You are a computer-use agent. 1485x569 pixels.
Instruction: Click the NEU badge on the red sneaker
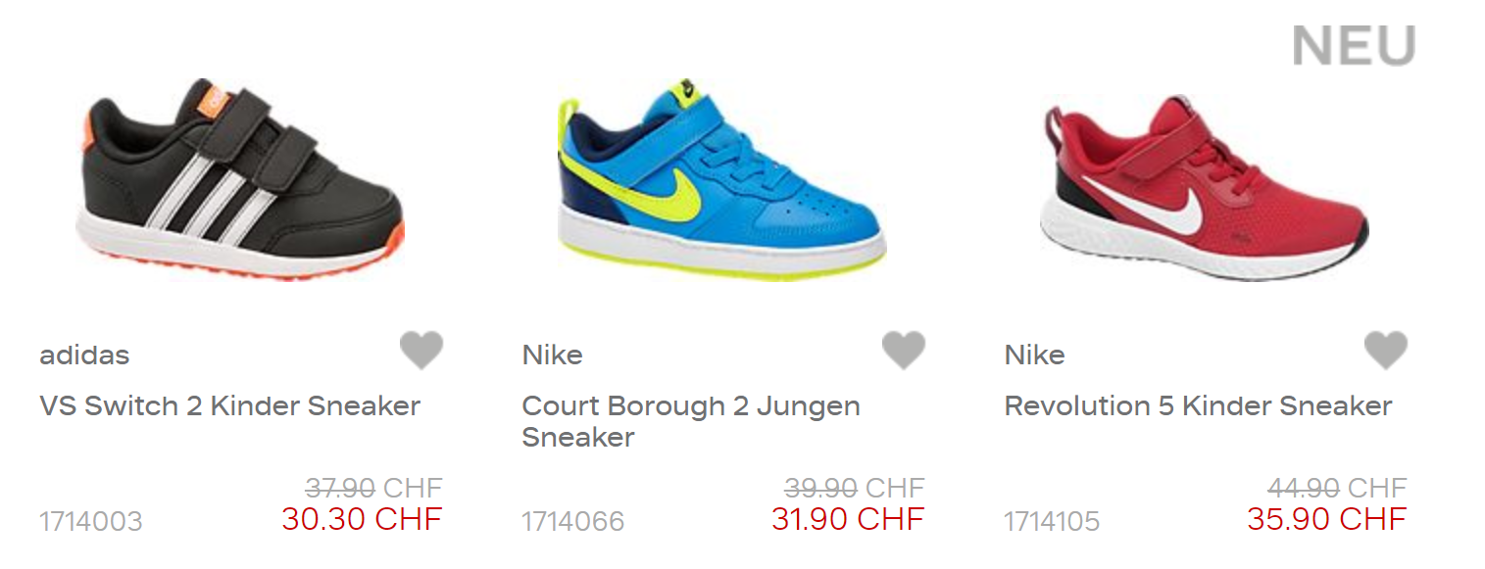(1354, 46)
